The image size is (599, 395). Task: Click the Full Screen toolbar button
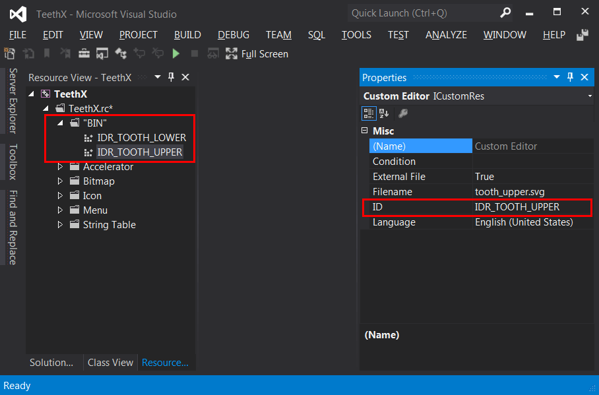(x=257, y=54)
